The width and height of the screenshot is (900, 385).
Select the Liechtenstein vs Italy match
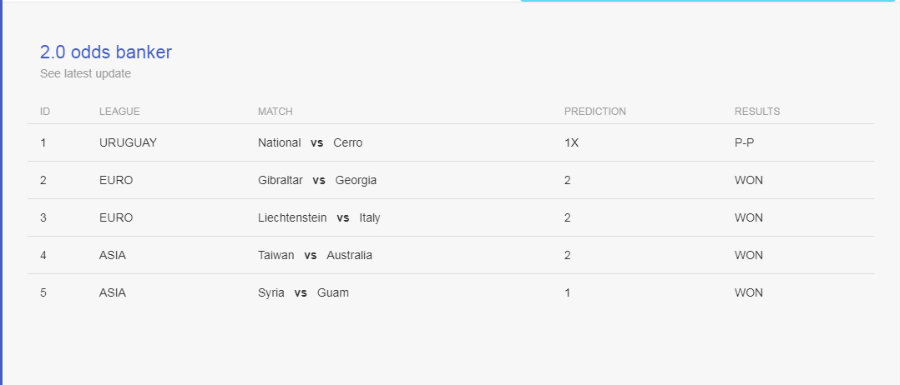point(319,217)
